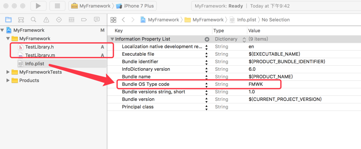Open the Test navigator diamond icon
The width and height of the screenshot is (361, 149).
[59, 20]
